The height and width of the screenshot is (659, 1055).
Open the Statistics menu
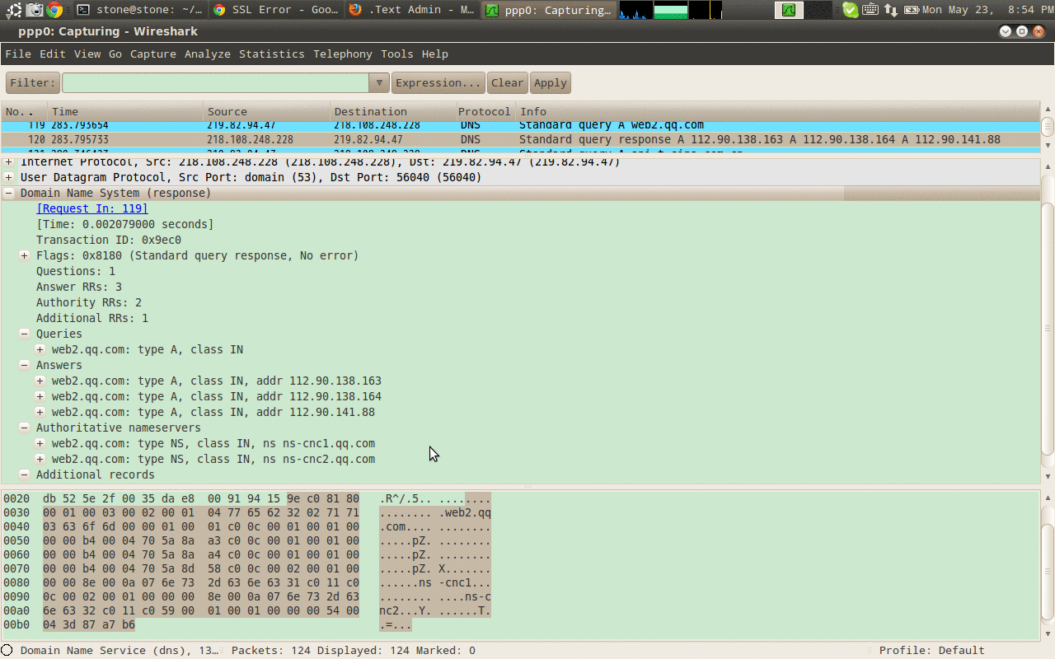272,54
